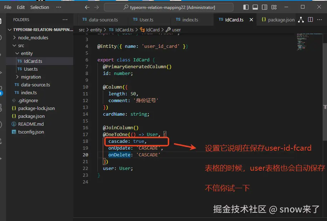The width and height of the screenshot is (327, 221).
Task: Open the .gitignore file
Action: tap(40, 100)
